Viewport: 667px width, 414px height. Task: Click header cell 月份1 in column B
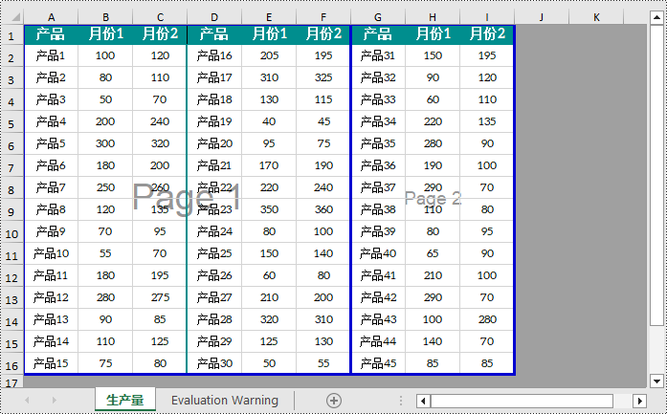click(x=105, y=34)
